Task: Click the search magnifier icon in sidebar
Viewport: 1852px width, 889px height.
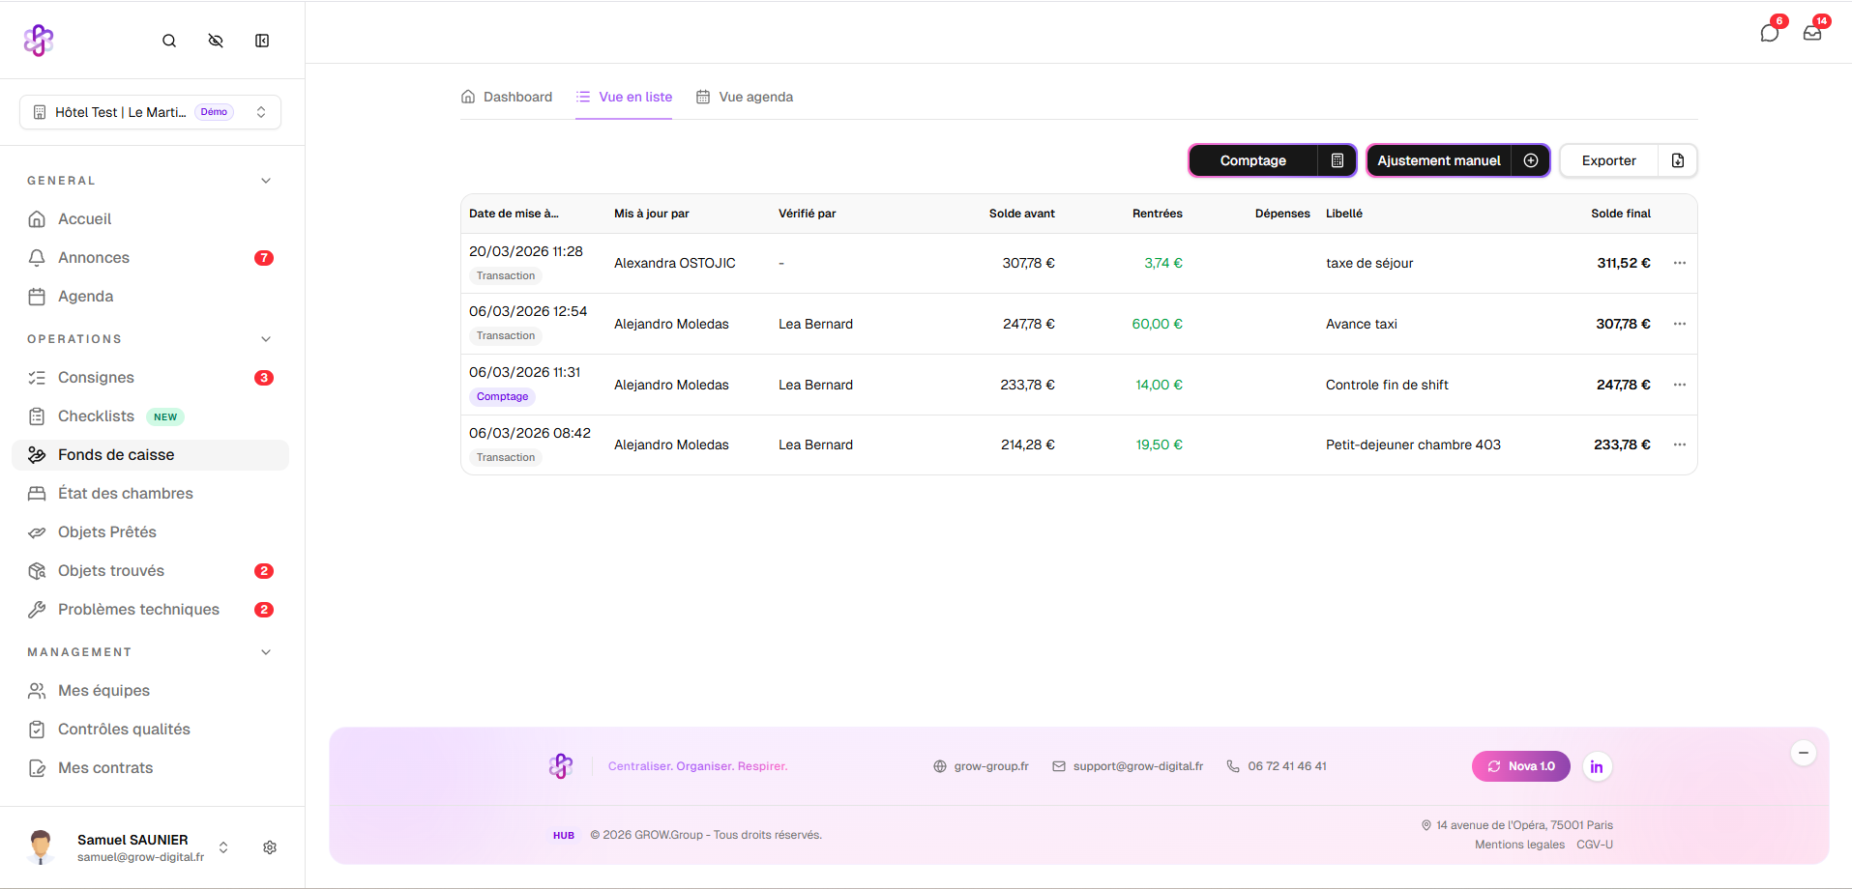Action: [169, 41]
